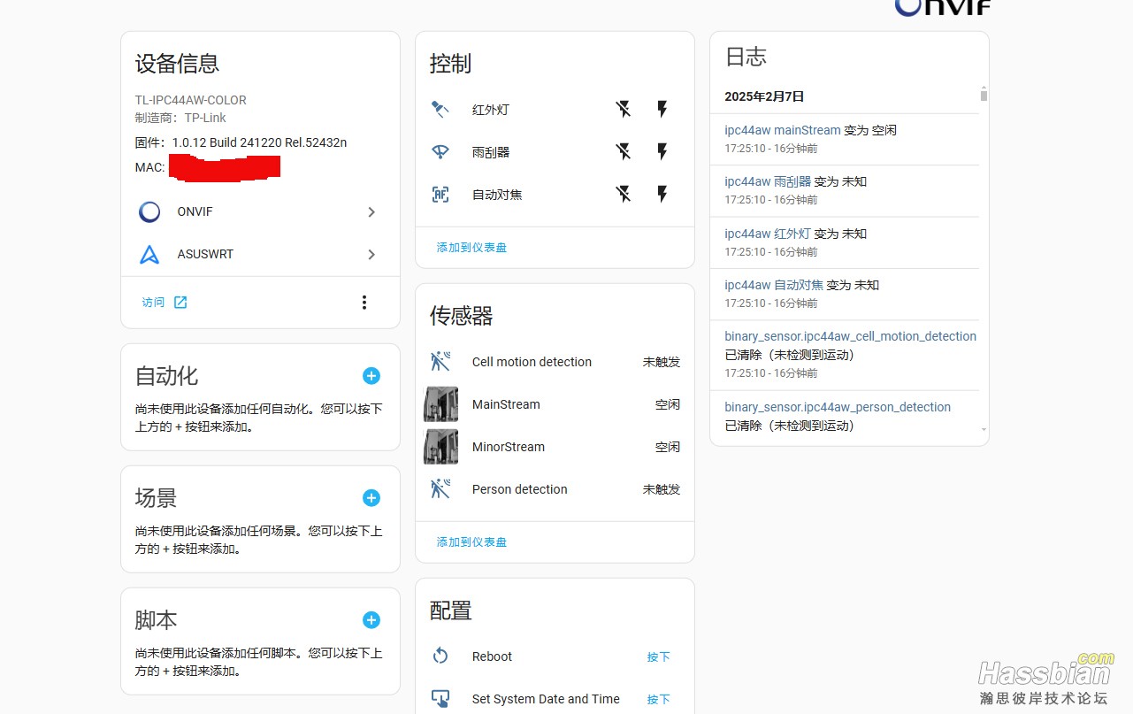This screenshot has height=714, width=1133.
Task: Click the 未触发 state of Person detection
Action: (x=662, y=489)
